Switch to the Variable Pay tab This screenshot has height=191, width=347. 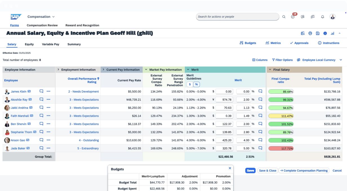50,44
